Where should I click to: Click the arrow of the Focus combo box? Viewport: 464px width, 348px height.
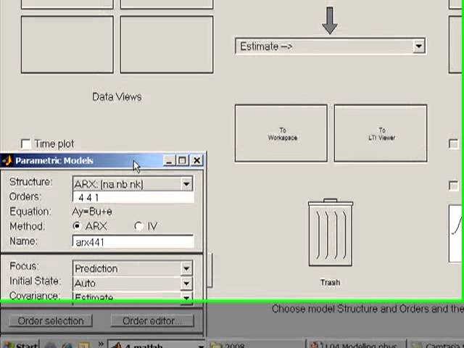(186, 268)
